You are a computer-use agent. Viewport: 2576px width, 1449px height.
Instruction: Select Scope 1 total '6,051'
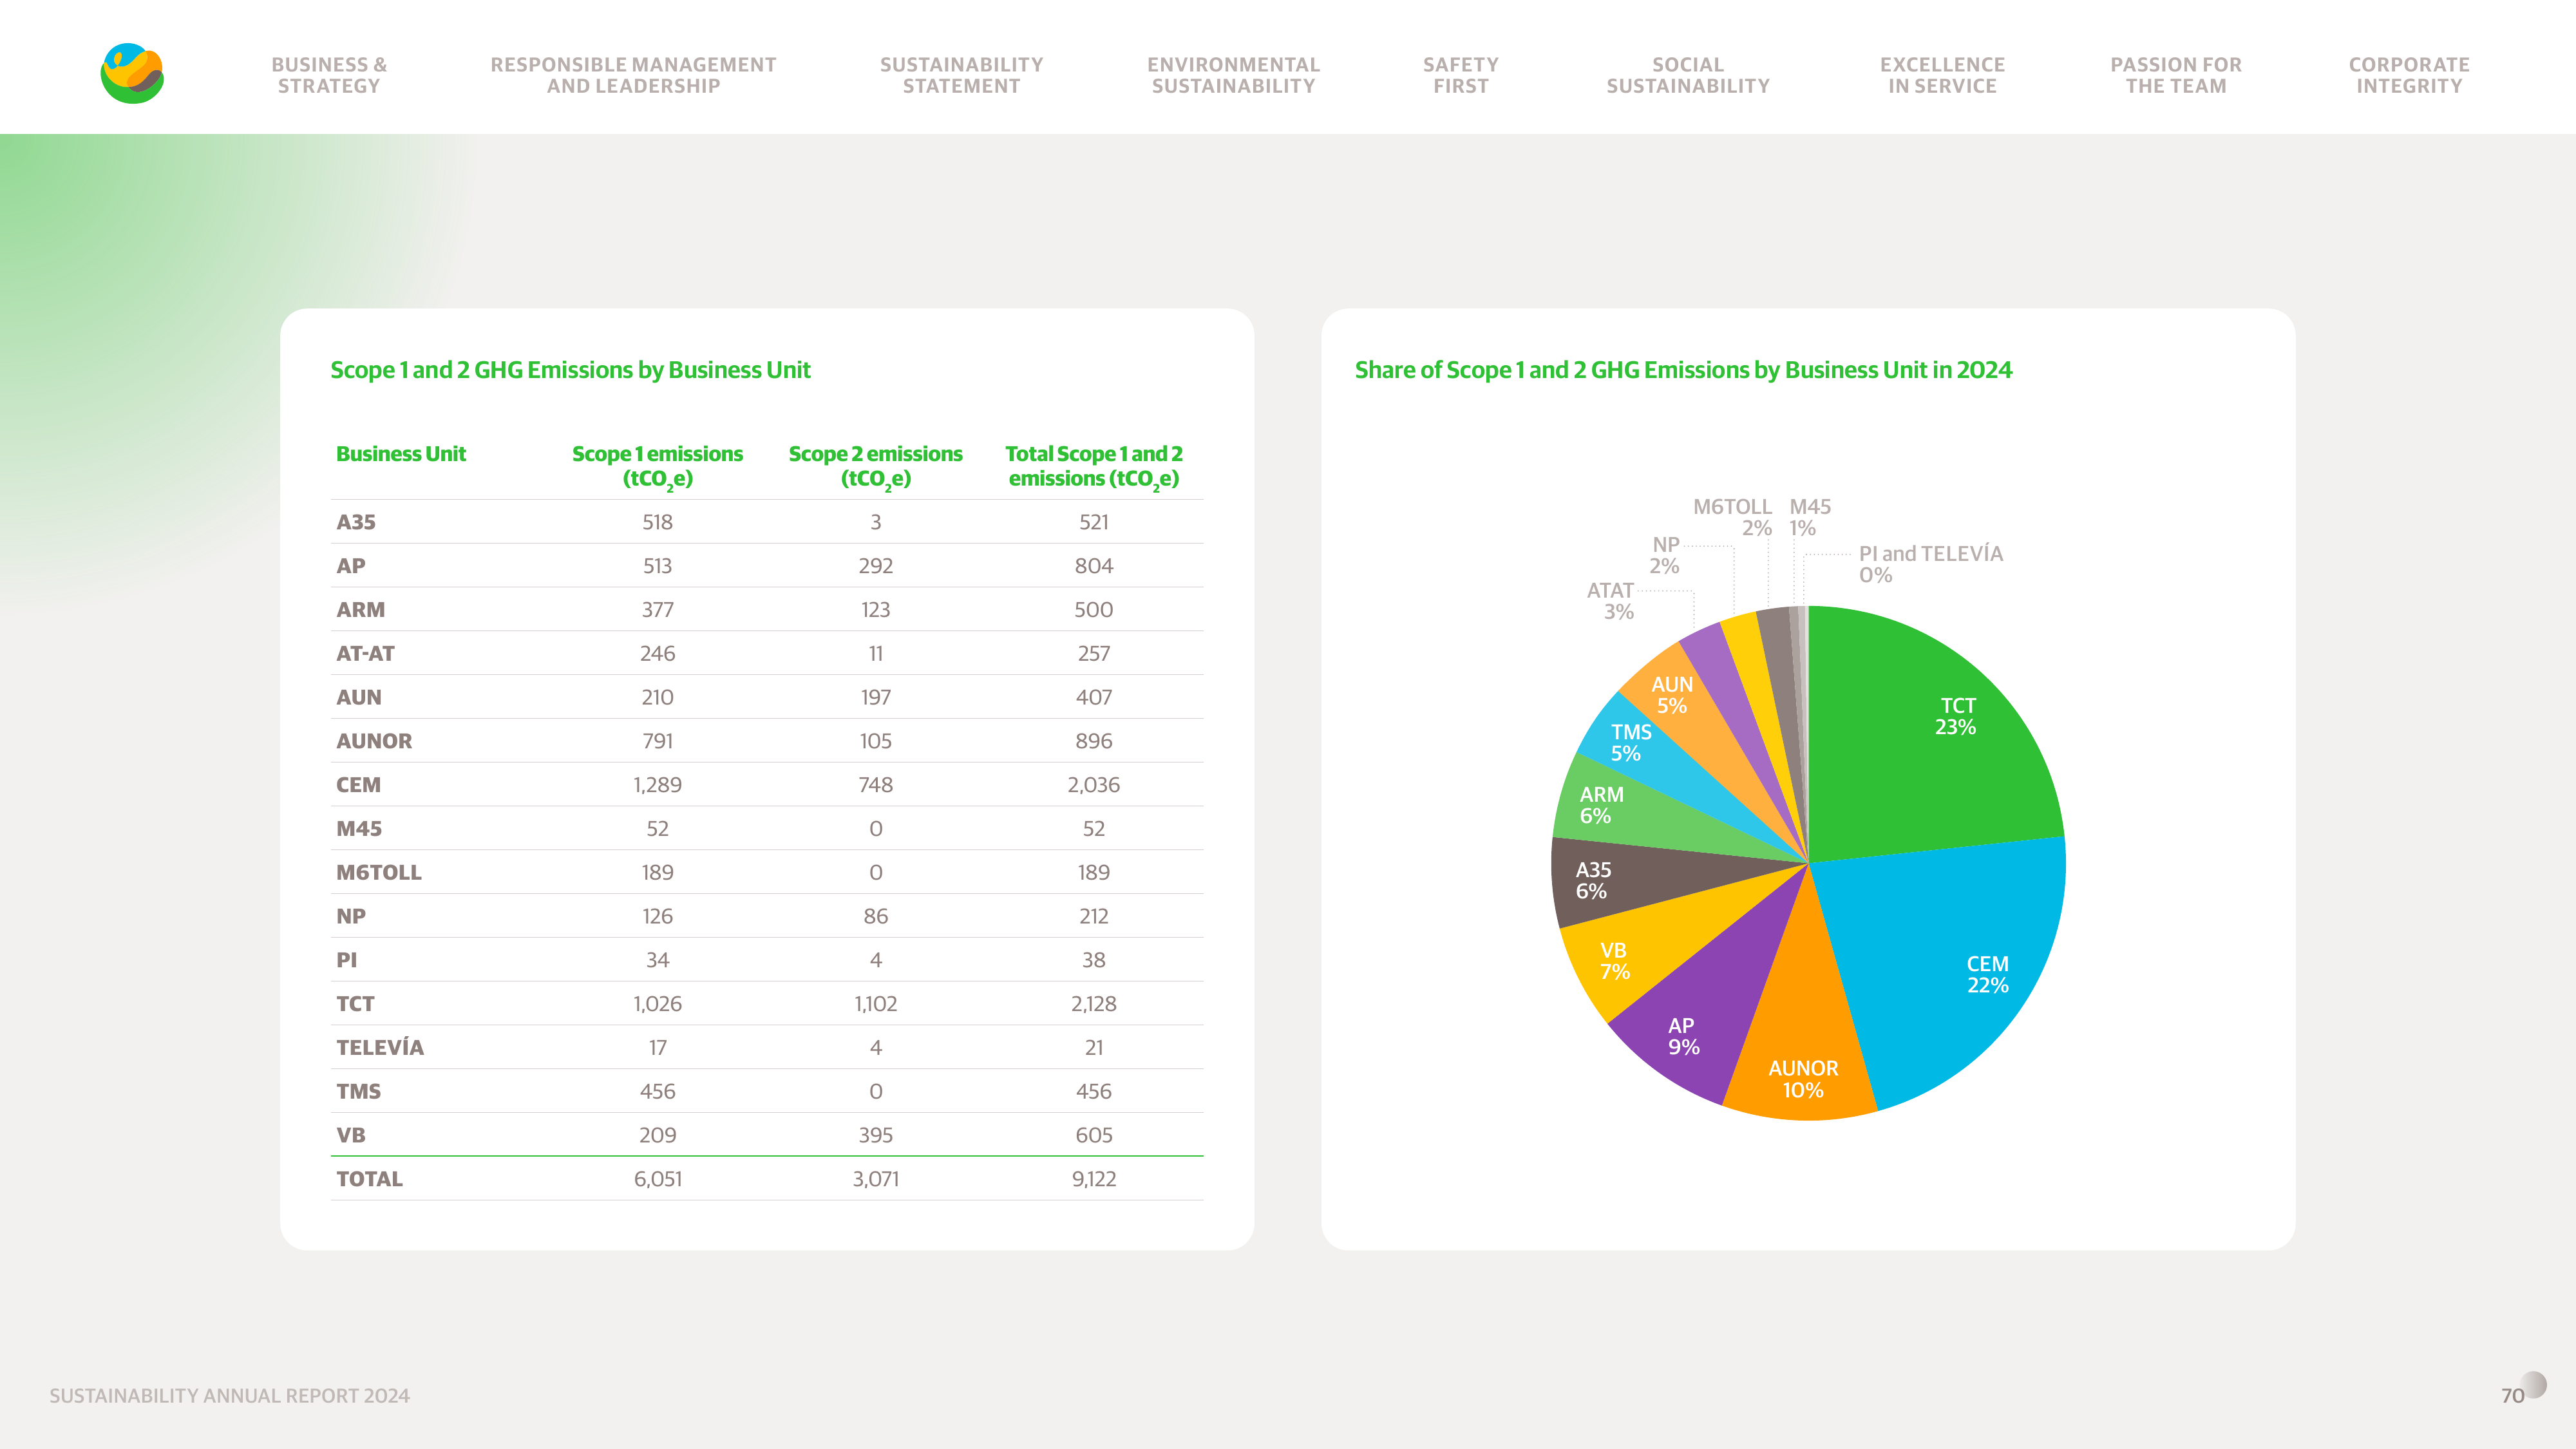[x=657, y=1179]
